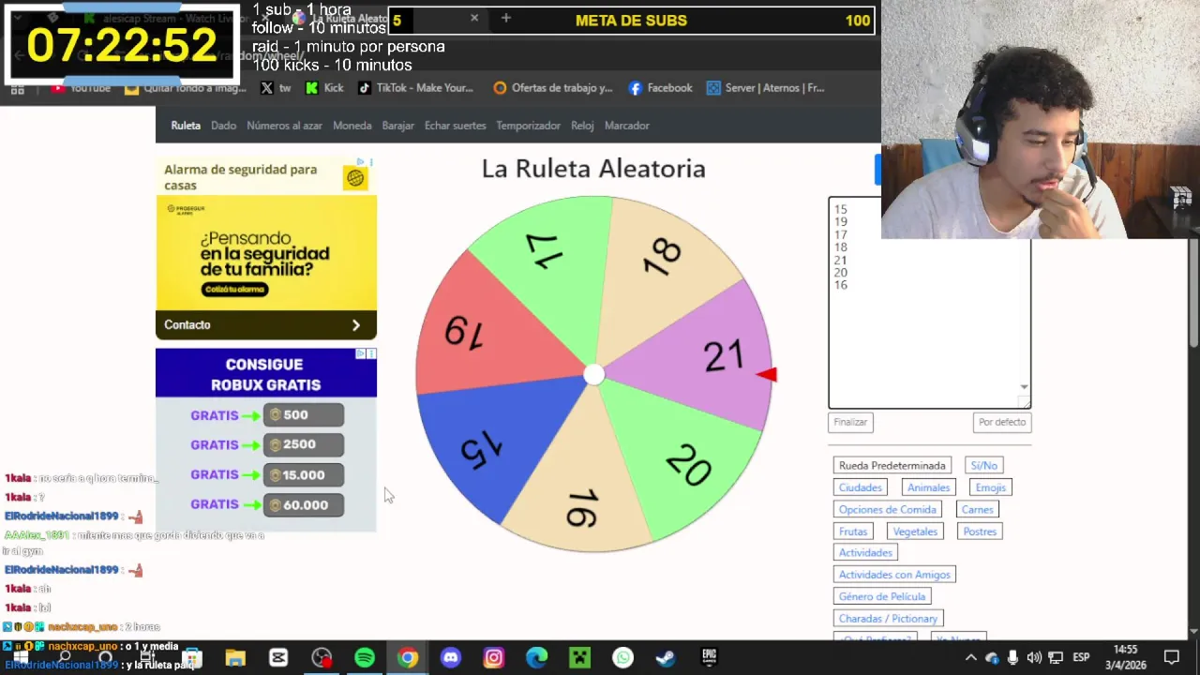Image resolution: width=1200 pixels, height=675 pixels.
Task: Open WhatsApp from the taskbar
Action: [623, 658]
